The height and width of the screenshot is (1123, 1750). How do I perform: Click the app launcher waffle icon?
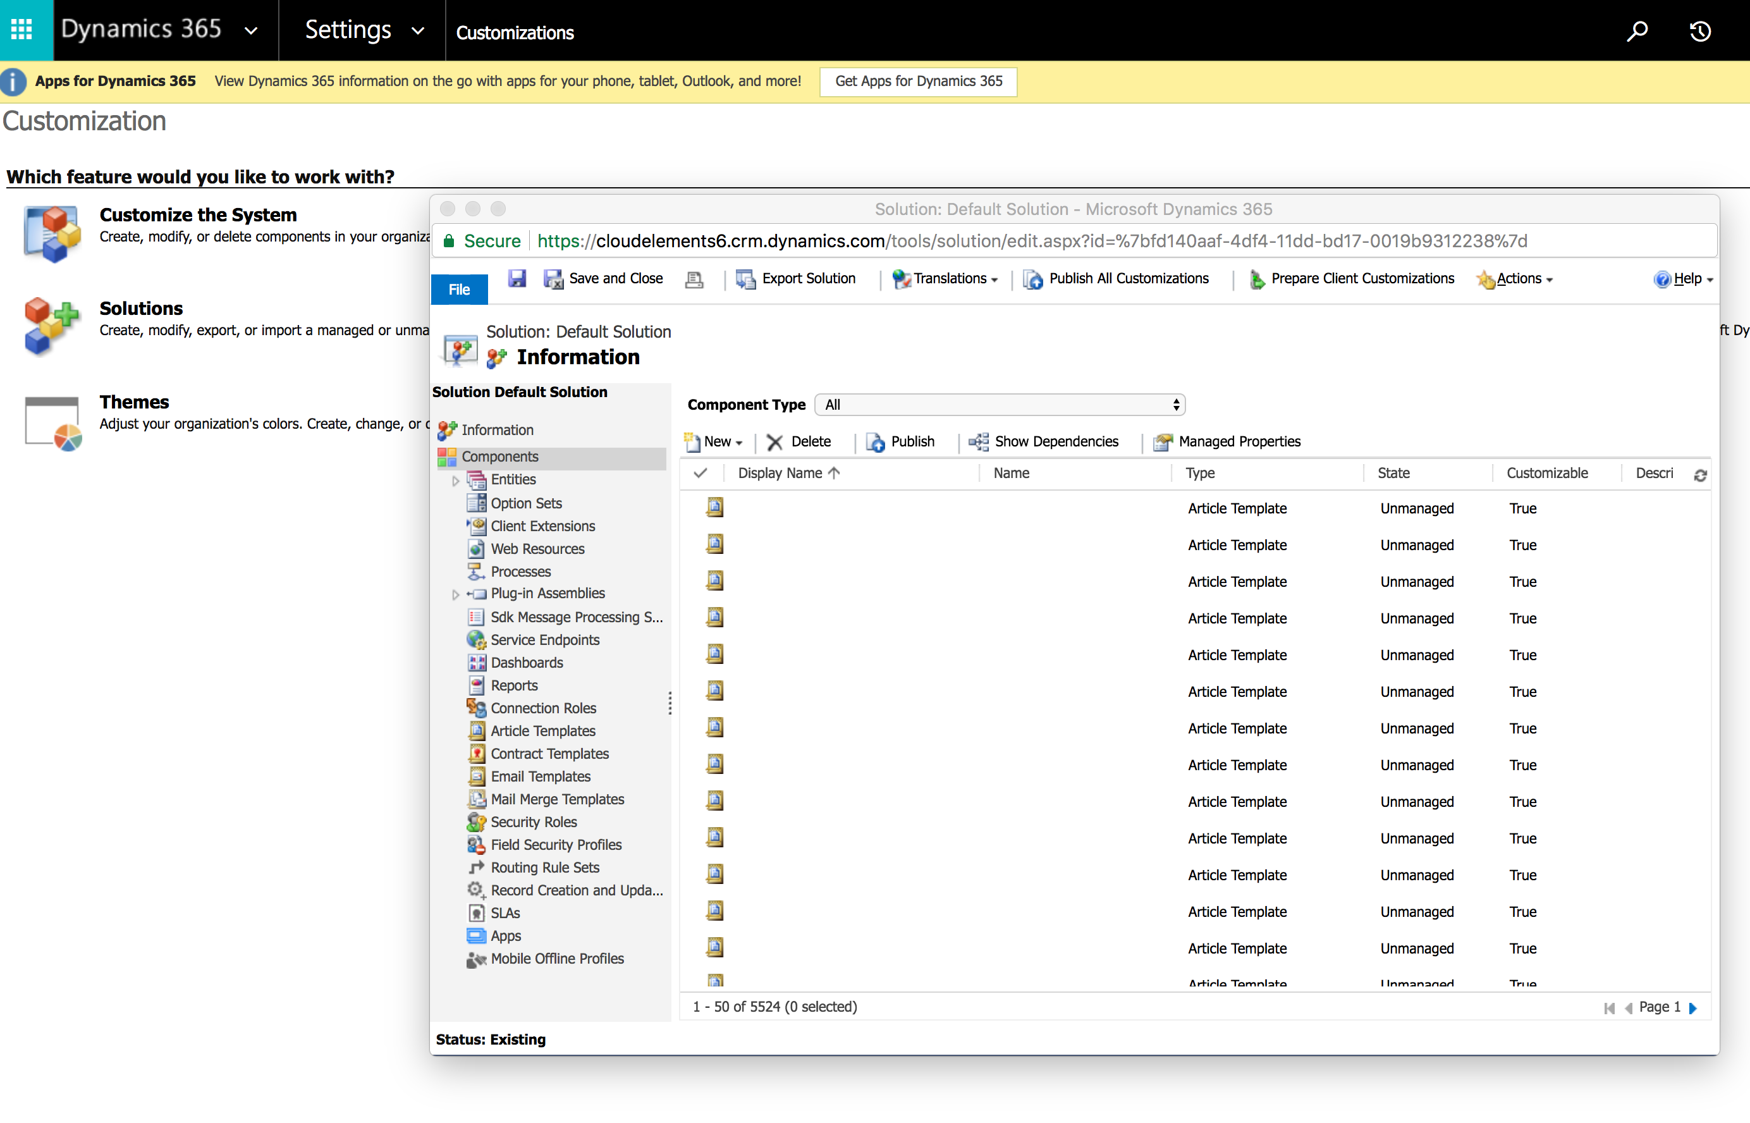(22, 29)
